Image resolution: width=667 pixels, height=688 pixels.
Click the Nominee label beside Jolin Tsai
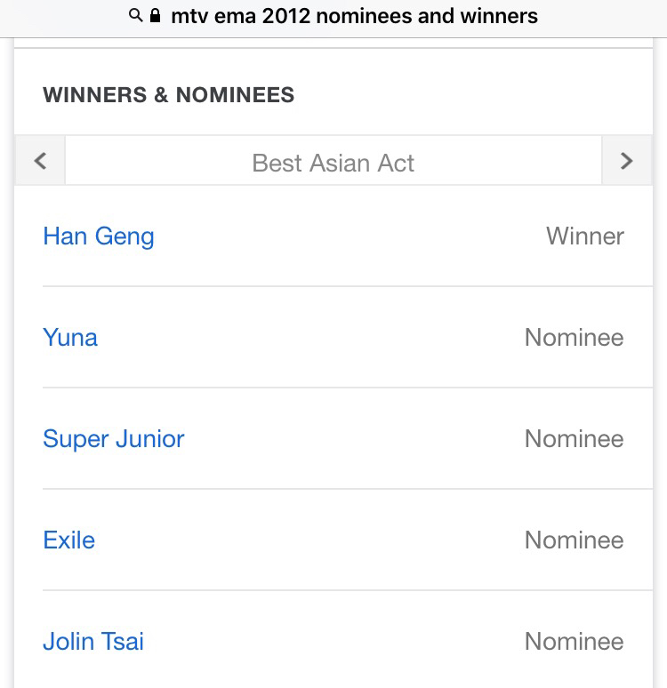575,642
